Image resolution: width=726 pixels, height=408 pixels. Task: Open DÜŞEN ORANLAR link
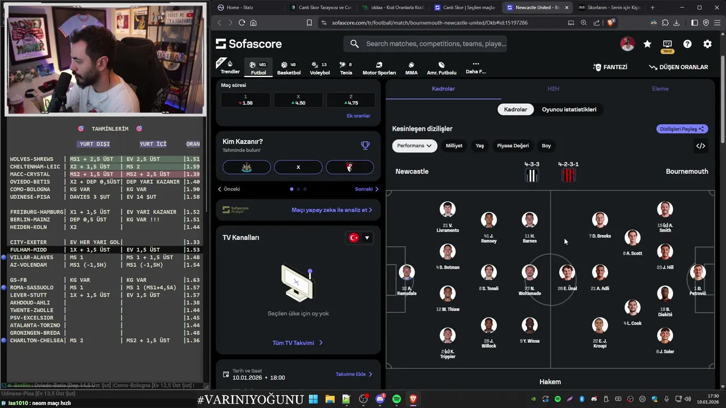(678, 67)
